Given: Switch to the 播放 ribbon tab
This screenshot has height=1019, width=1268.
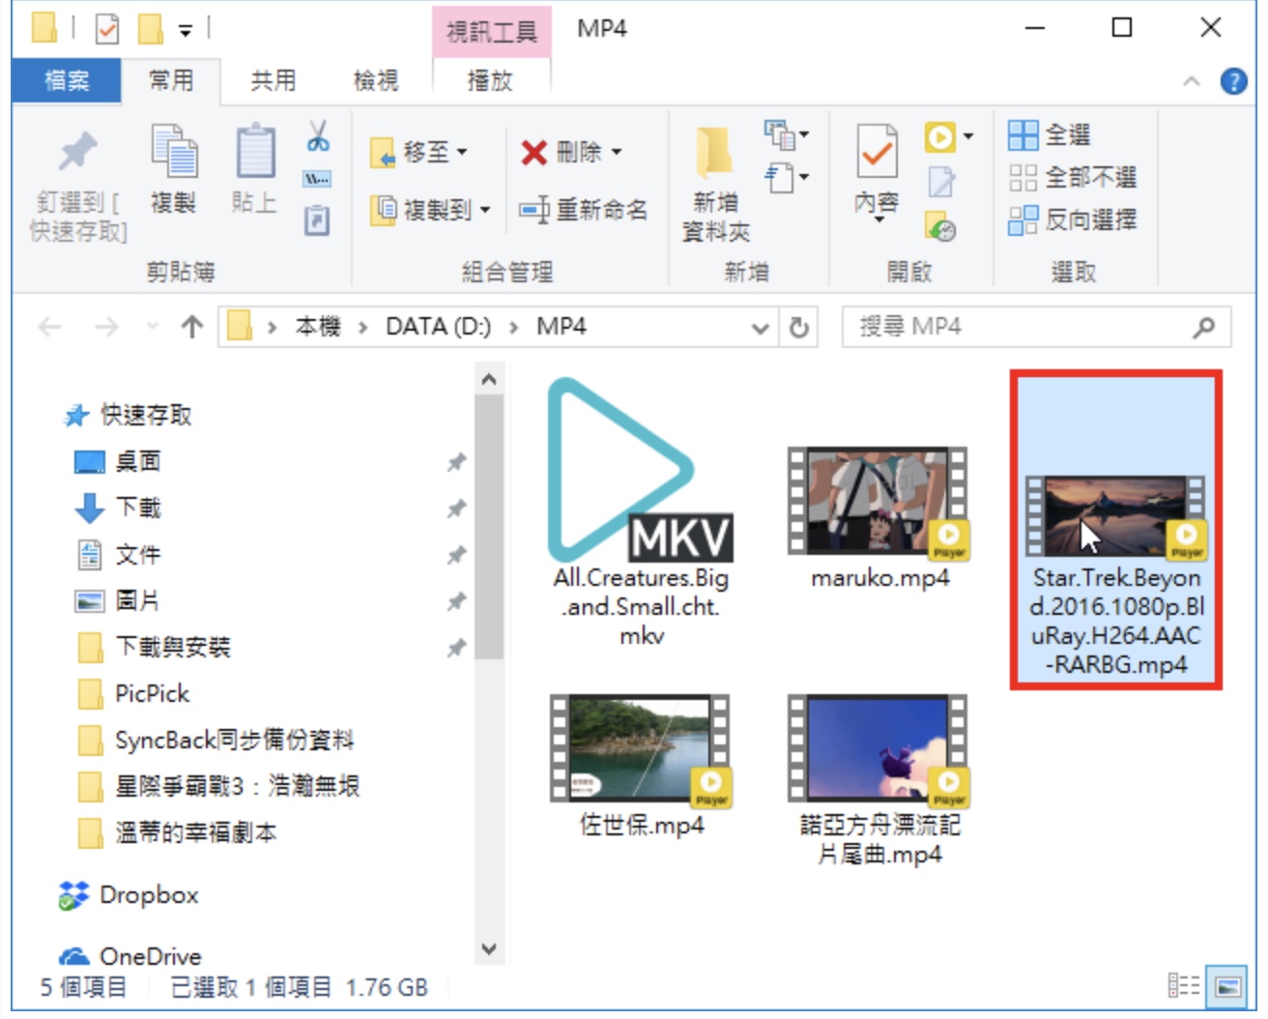Looking at the screenshot, I should 490,80.
